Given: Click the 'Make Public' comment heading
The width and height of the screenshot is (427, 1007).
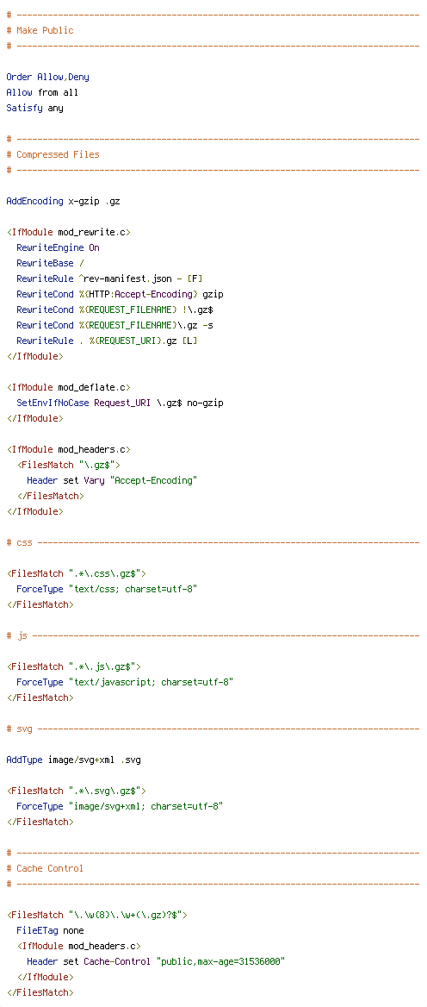Looking at the screenshot, I should pyautogui.click(x=40, y=30).
